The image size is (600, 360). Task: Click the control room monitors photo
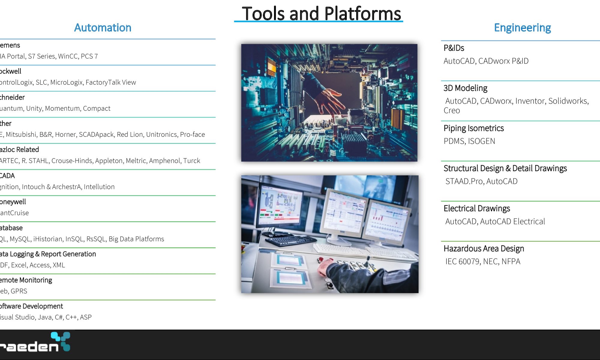(330, 234)
